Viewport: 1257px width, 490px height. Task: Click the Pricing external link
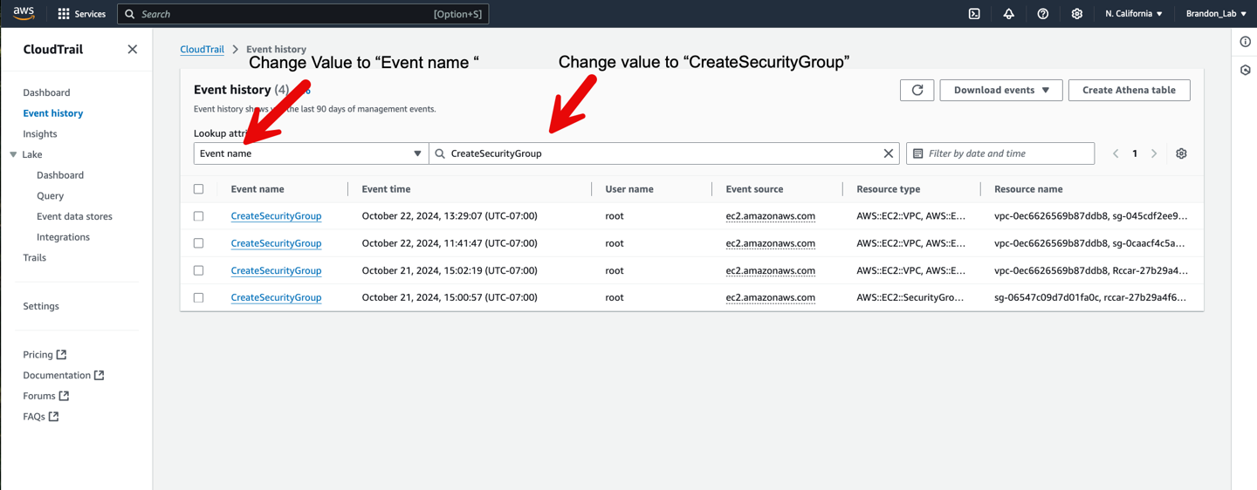[x=45, y=355]
